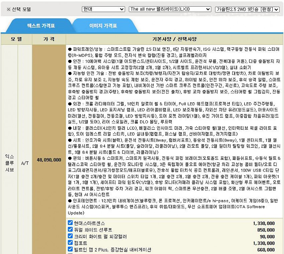
Task: Click the 가격 column header
Action: click(49, 39)
